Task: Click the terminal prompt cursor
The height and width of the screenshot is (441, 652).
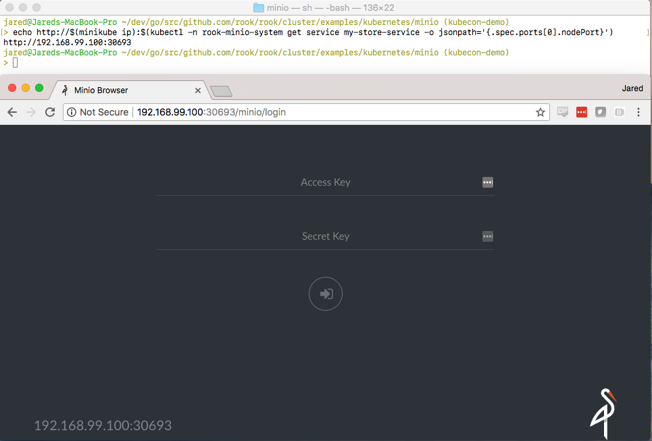Action: point(16,63)
